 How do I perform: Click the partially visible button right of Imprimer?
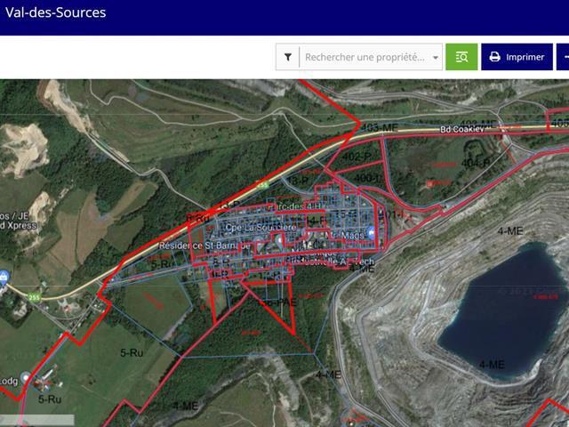564,57
